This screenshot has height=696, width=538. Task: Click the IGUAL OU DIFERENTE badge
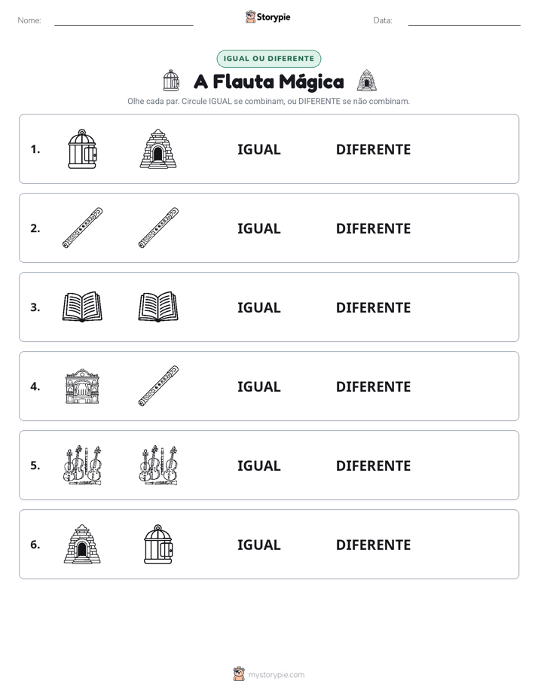point(268,59)
